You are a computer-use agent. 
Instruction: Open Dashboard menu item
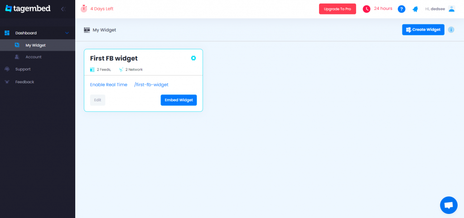point(38,33)
